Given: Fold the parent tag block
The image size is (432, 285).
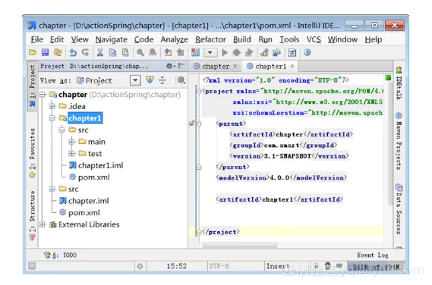Looking at the screenshot, I should (x=199, y=124).
